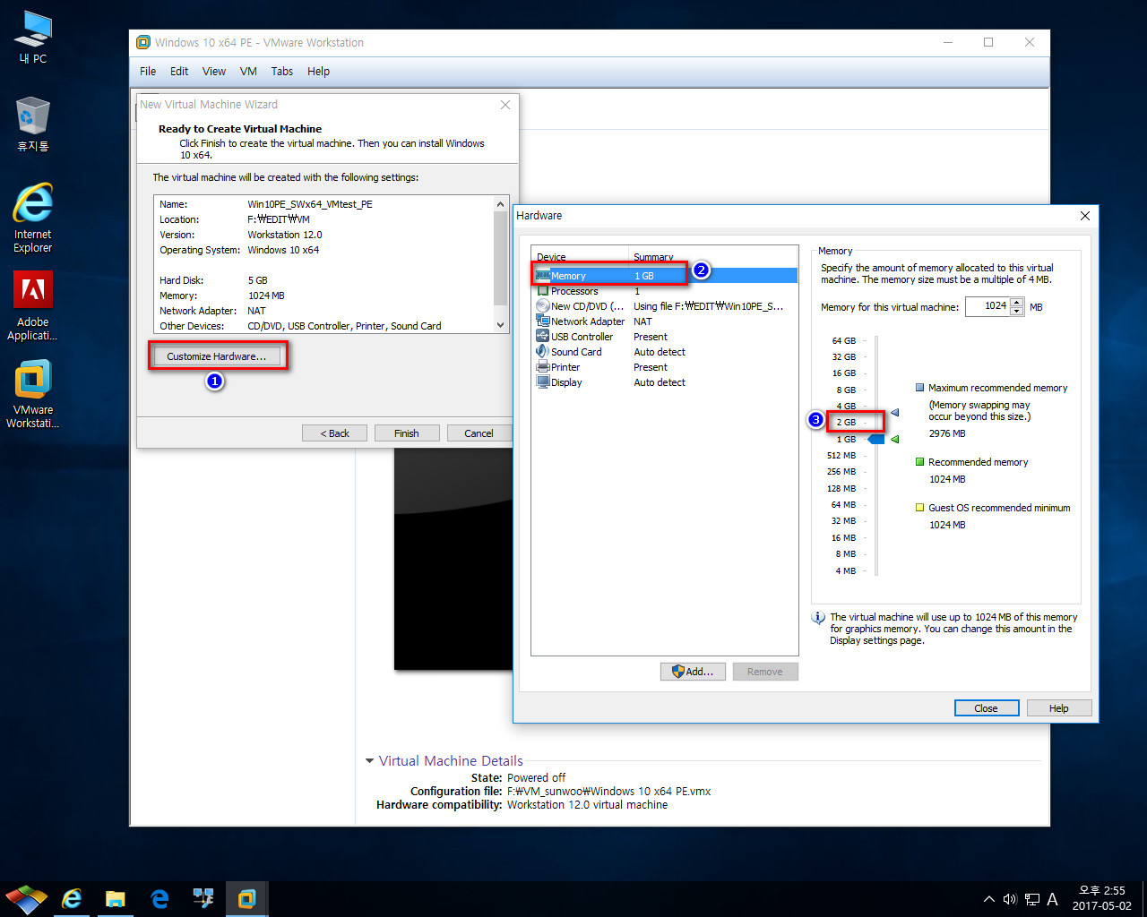Image resolution: width=1147 pixels, height=917 pixels.
Task: Click the wizard settings list scroll down arrow
Action: (501, 325)
